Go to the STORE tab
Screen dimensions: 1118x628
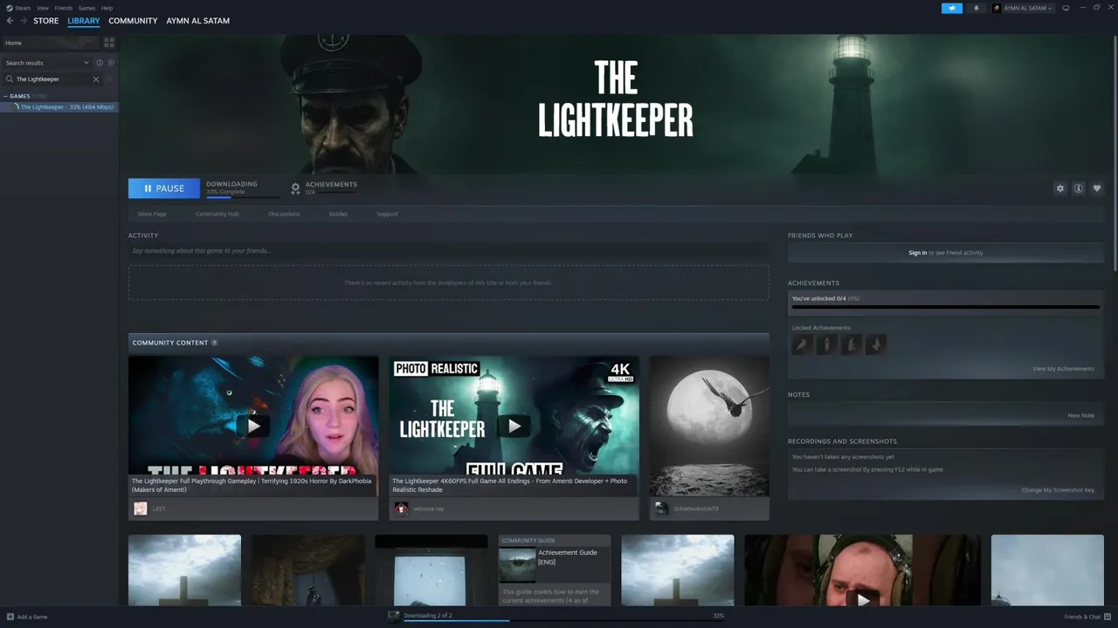point(46,21)
